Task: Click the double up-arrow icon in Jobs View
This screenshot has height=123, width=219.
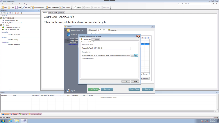Action: (x=2, y=13)
